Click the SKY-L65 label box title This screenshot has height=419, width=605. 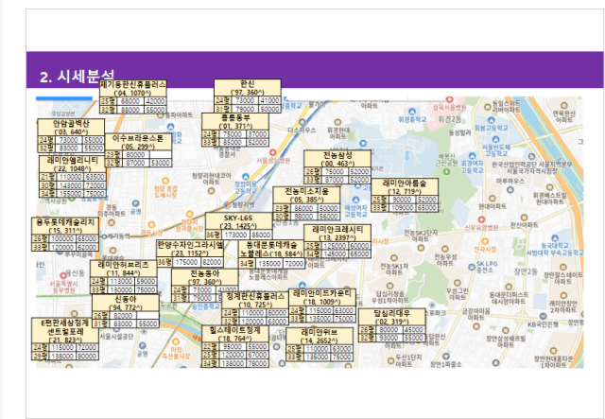(238, 218)
